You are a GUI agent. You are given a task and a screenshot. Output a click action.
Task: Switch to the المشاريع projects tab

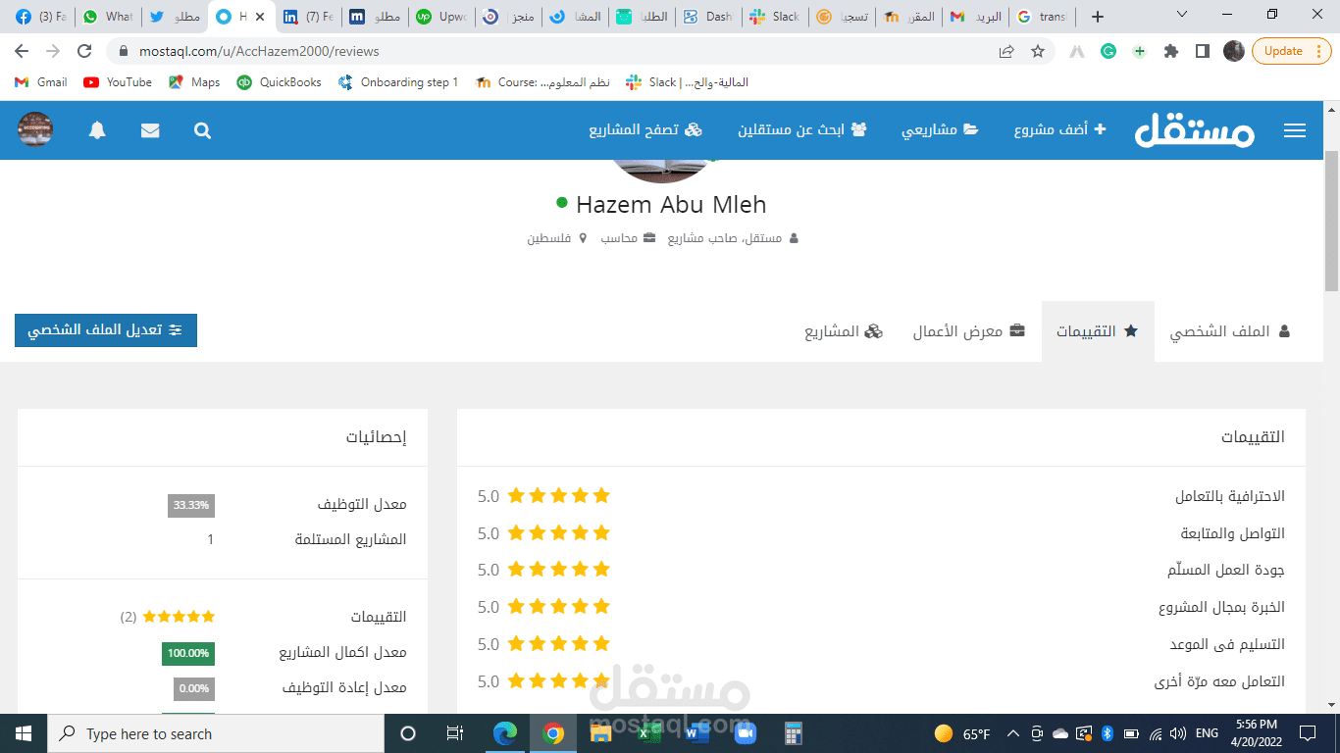coord(844,331)
